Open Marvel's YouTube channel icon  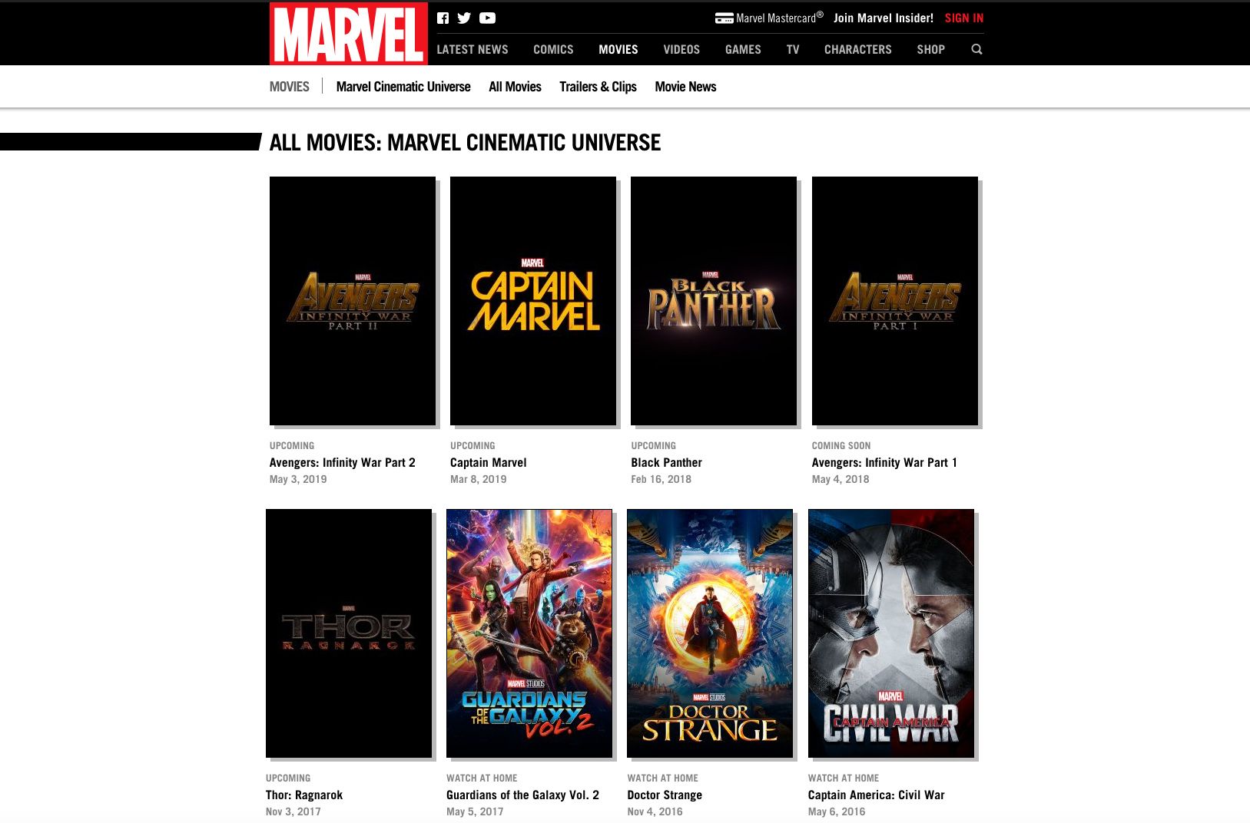pos(487,18)
